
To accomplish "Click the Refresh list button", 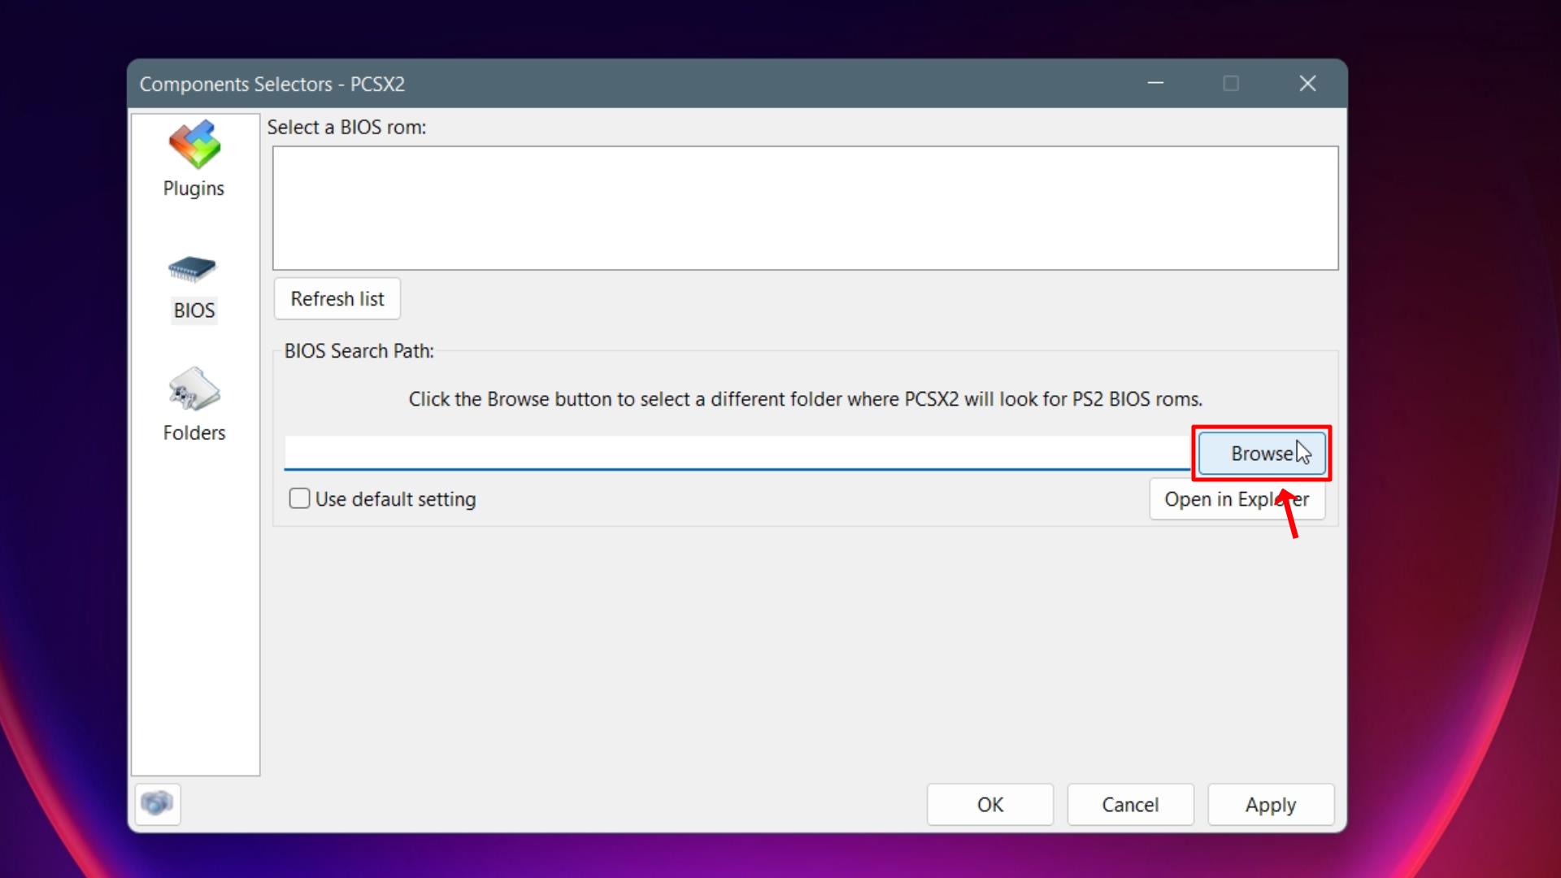I will tap(337, 298).
